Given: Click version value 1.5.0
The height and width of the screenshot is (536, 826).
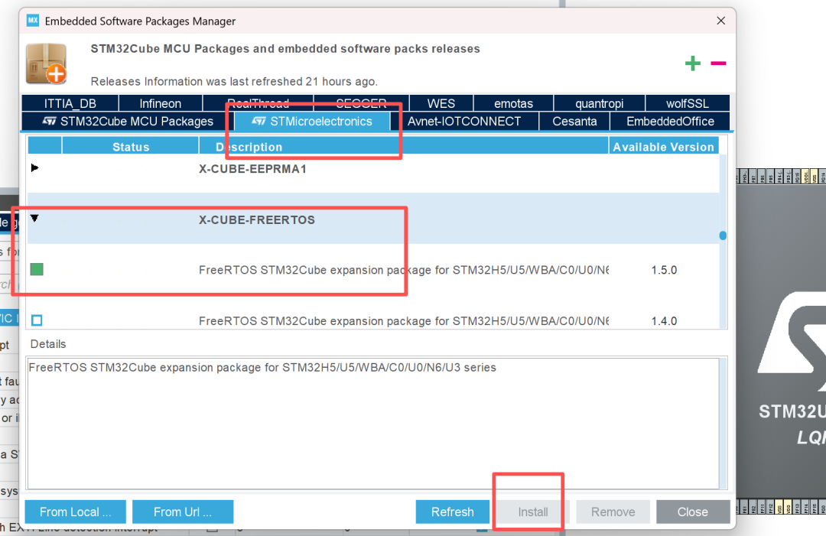Looking at the screenshot, I should tap(664, 270).
